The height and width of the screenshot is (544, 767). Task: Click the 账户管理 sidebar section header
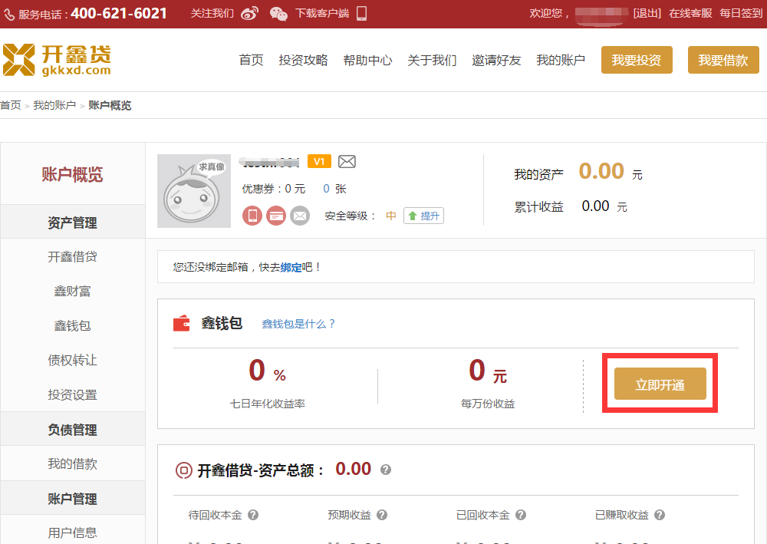(72, 499)
